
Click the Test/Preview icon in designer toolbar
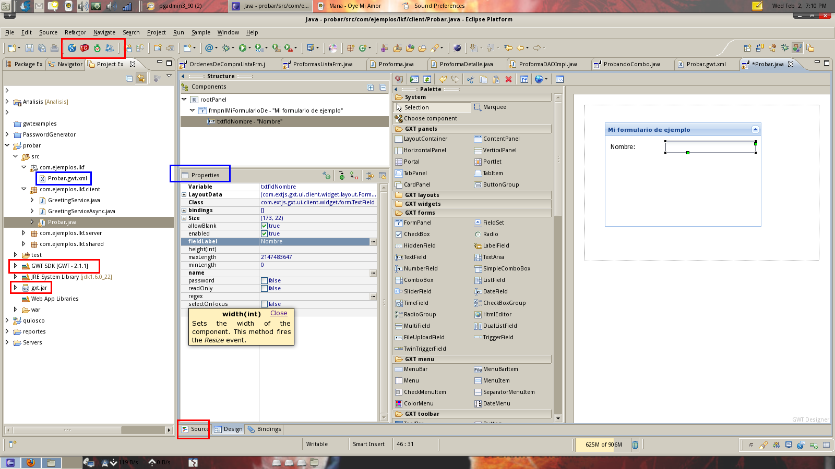(x=414, y=79)
